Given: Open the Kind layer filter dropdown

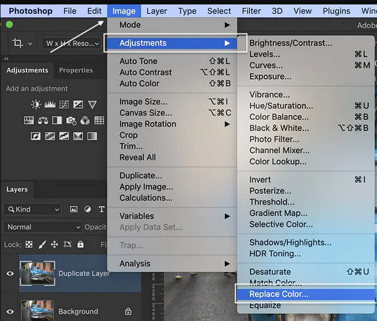Looking at the screenshot, I should point(33,209).
